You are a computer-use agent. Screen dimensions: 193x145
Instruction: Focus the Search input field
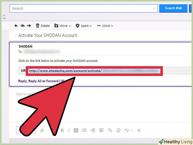click(84, 8)
